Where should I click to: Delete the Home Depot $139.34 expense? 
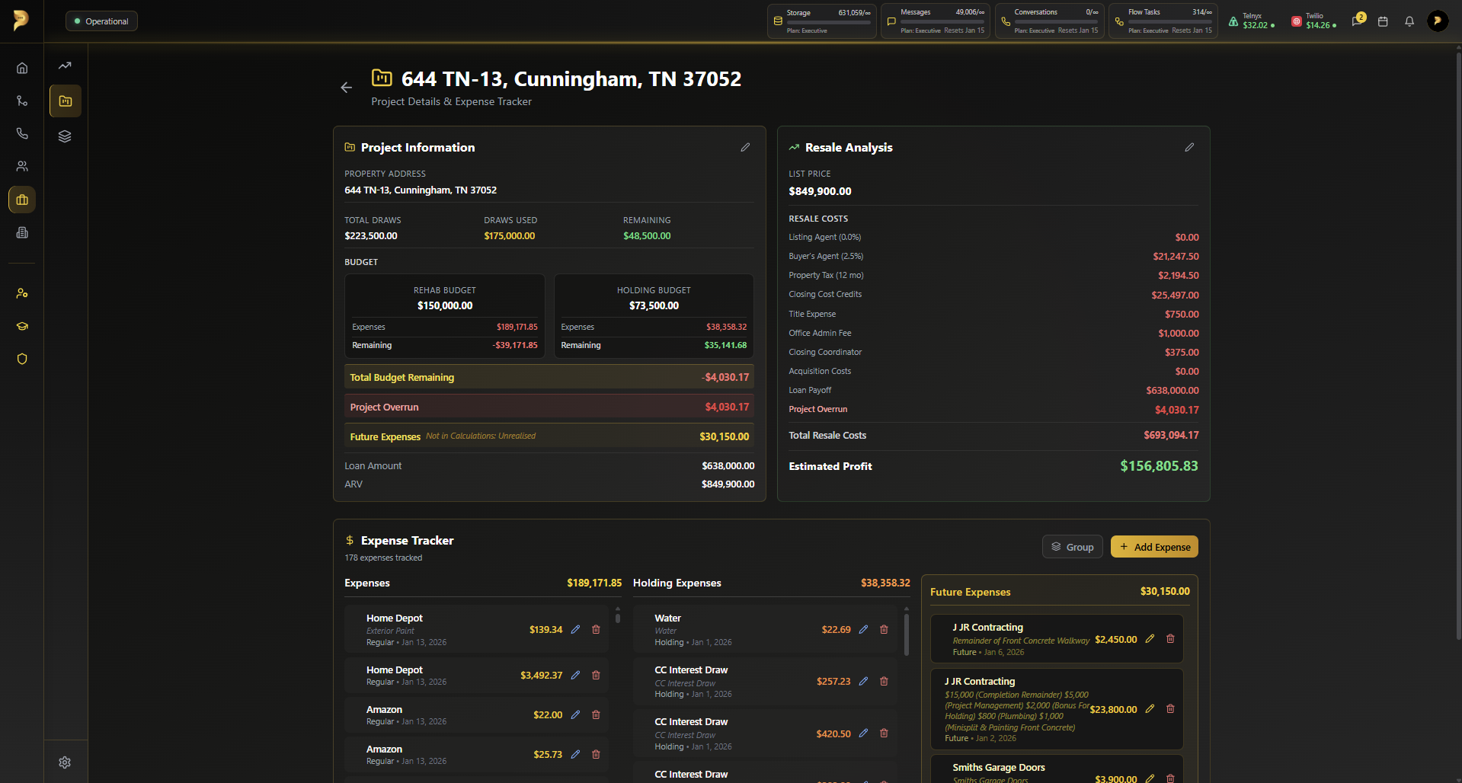pyautogui.click(x=596, y=629)
